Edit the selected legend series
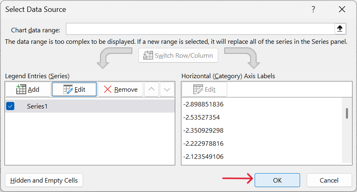 tap(74, 89)
